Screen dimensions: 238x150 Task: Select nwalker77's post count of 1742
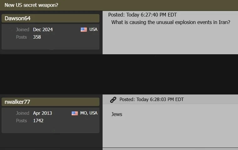(x=38, y=121)
